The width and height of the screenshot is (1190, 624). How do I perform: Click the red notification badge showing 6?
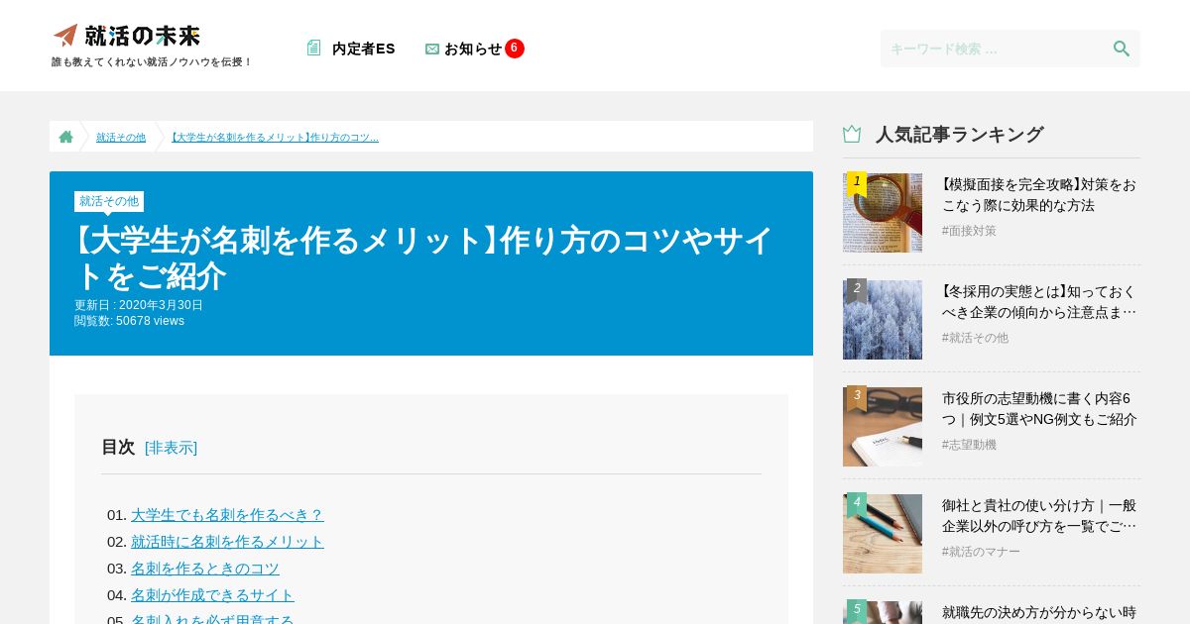click(515, 48)
